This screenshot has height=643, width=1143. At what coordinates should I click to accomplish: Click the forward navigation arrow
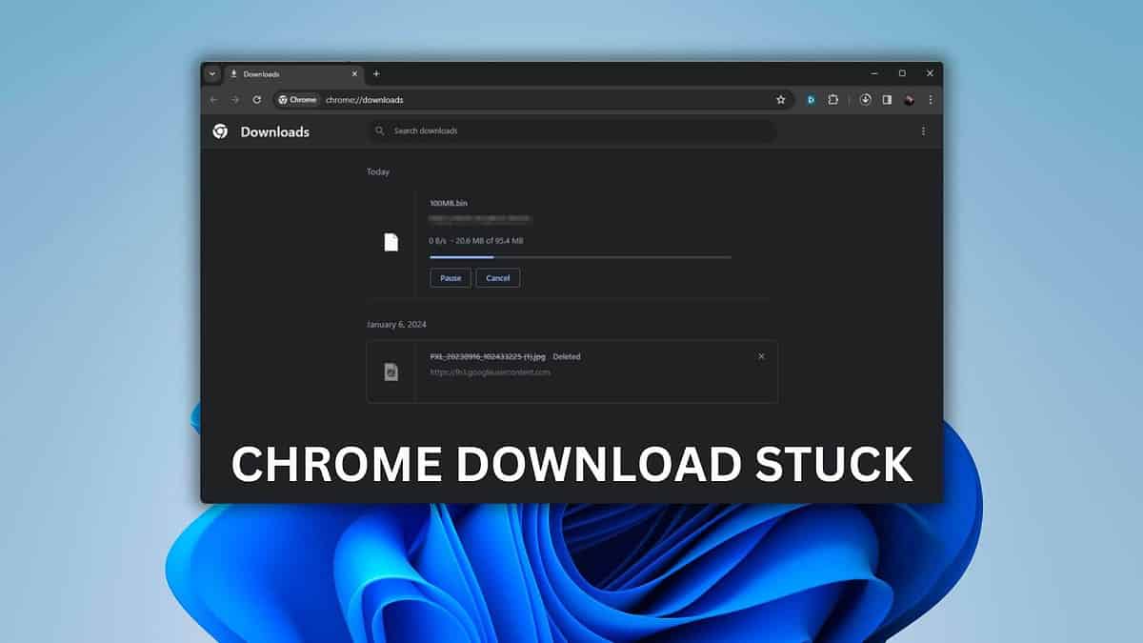[234, 99]
